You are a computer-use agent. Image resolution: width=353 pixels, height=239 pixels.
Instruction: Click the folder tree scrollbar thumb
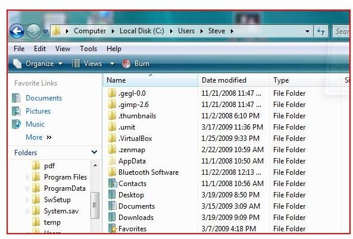tap(95, 205)
